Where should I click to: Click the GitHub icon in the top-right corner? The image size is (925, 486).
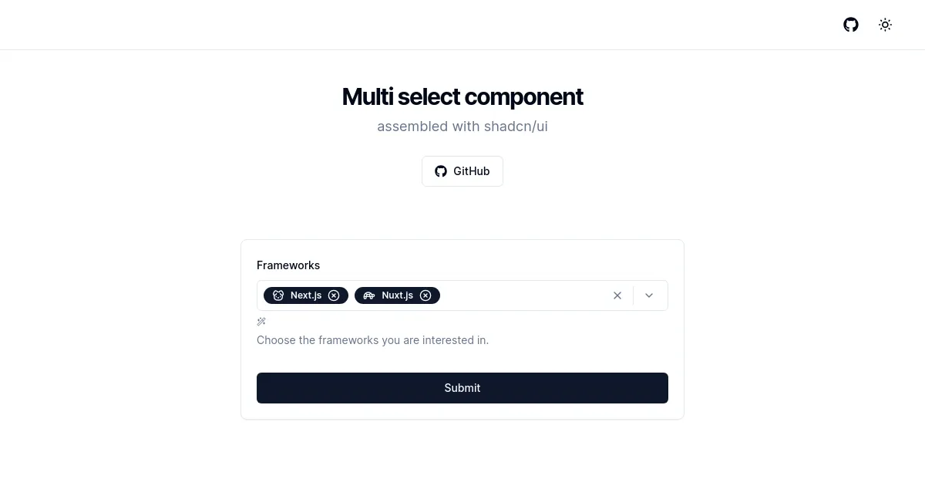[850, 25]
